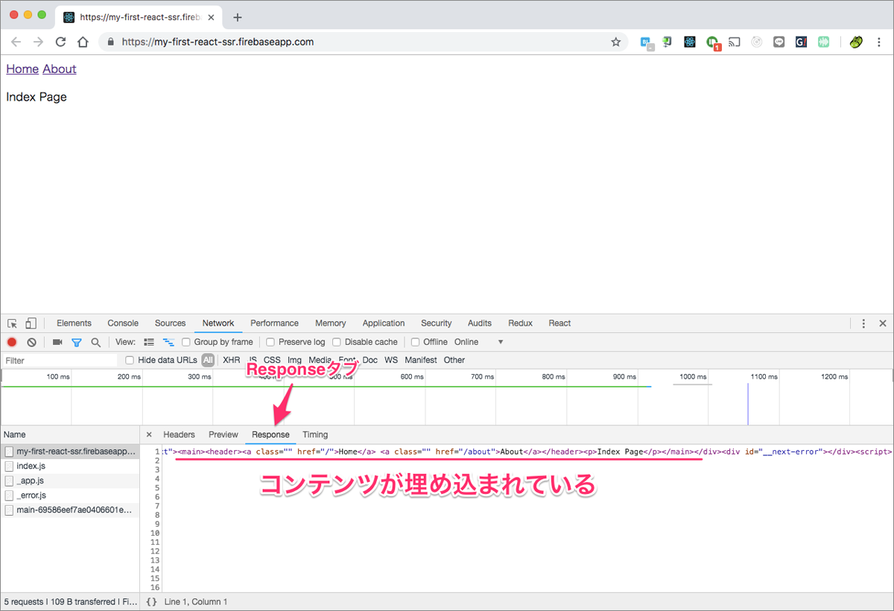The height and width of the screenshot is (611, 894).
Task: Reload the current page
Action: click(61, 42)
